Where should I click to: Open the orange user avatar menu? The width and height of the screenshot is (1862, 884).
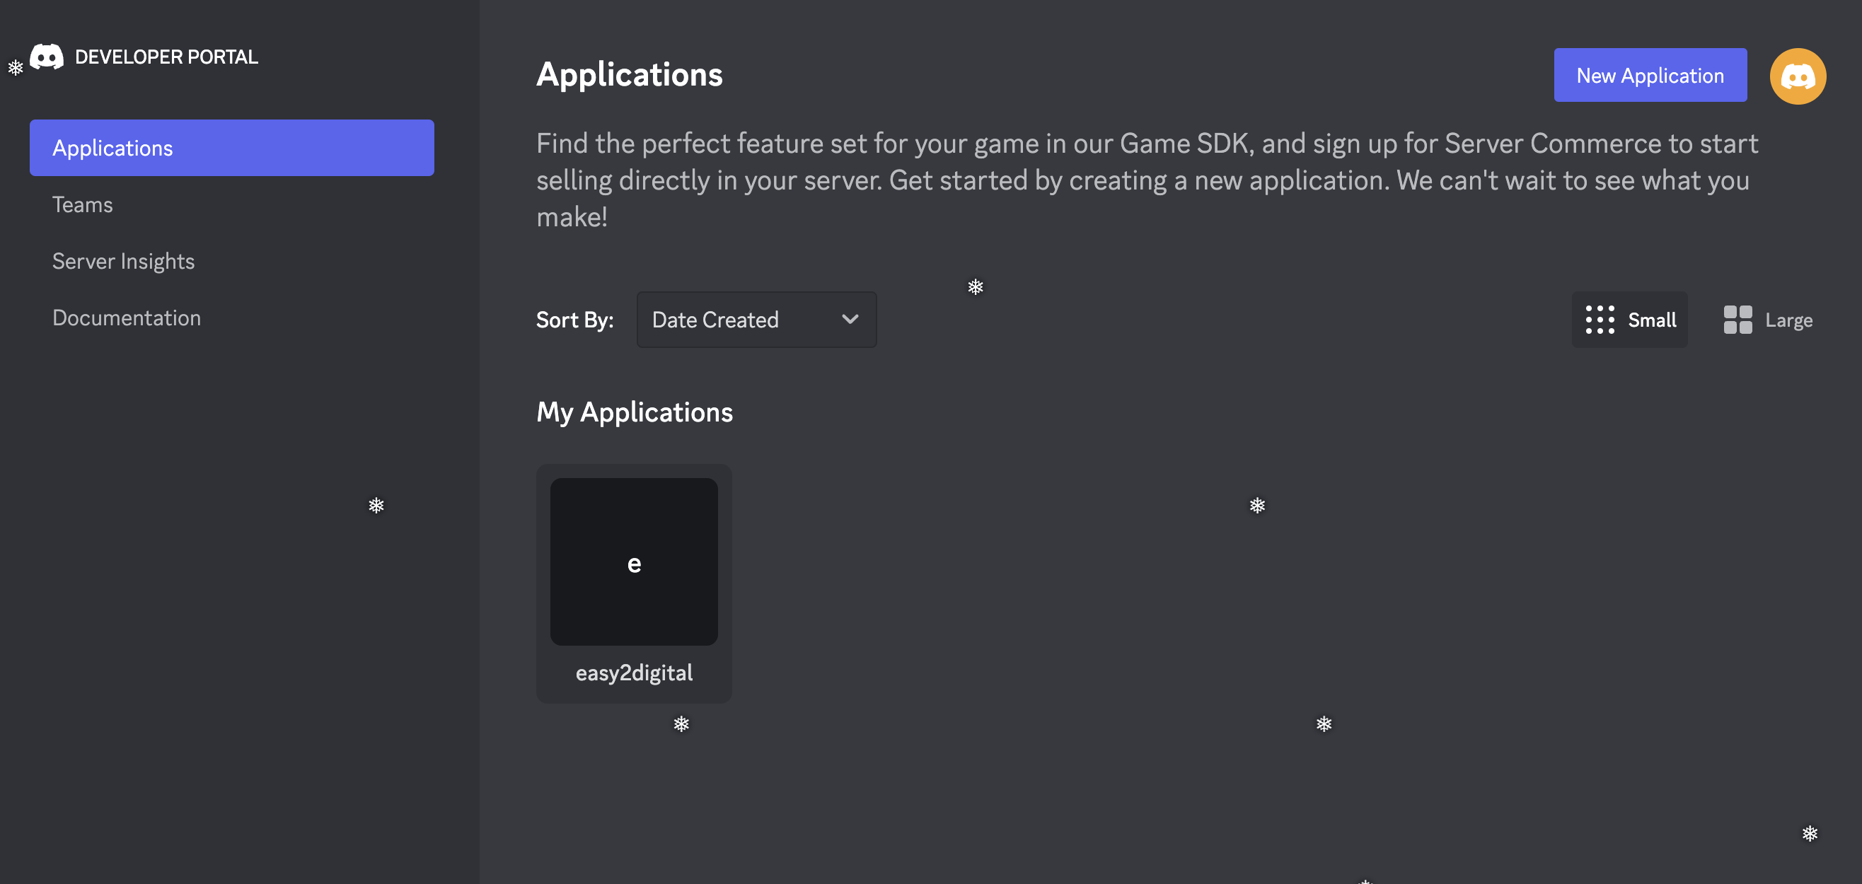tap(1797, 76)
